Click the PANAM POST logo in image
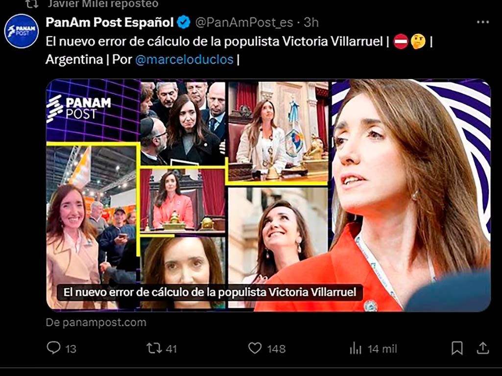 pos(79,108)
